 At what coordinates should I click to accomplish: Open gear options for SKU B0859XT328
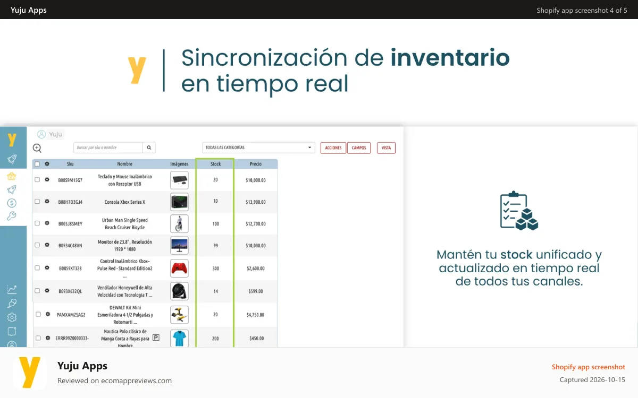[x=47, y=267]
